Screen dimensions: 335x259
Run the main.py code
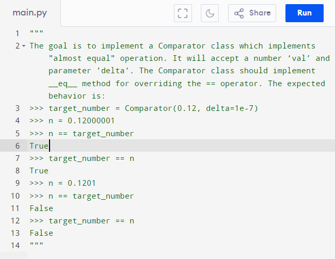tap(304, 13)
